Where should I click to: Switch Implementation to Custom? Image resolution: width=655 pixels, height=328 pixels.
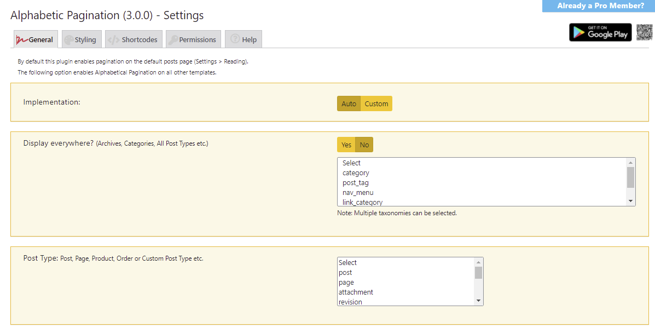[376, 103]
